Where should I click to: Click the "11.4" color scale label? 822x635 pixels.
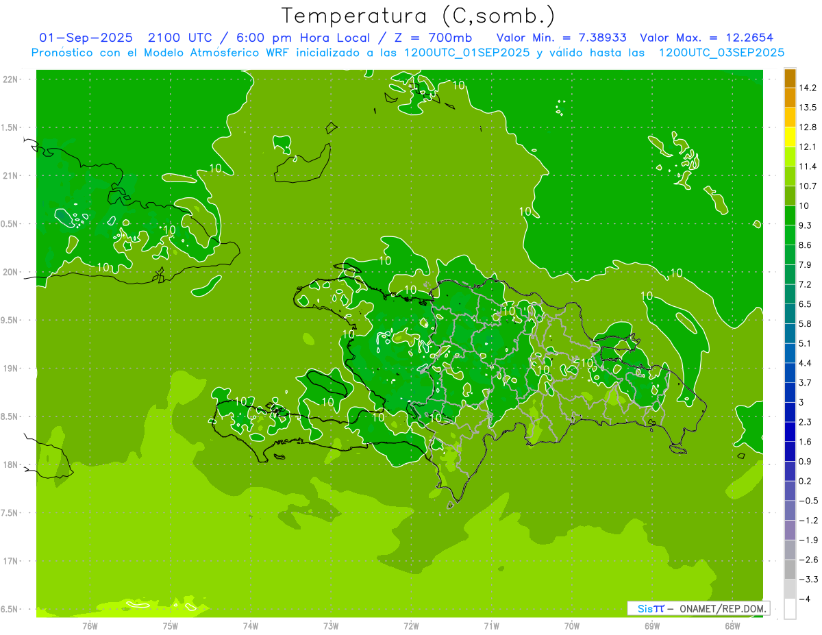(x=808, y=166)
